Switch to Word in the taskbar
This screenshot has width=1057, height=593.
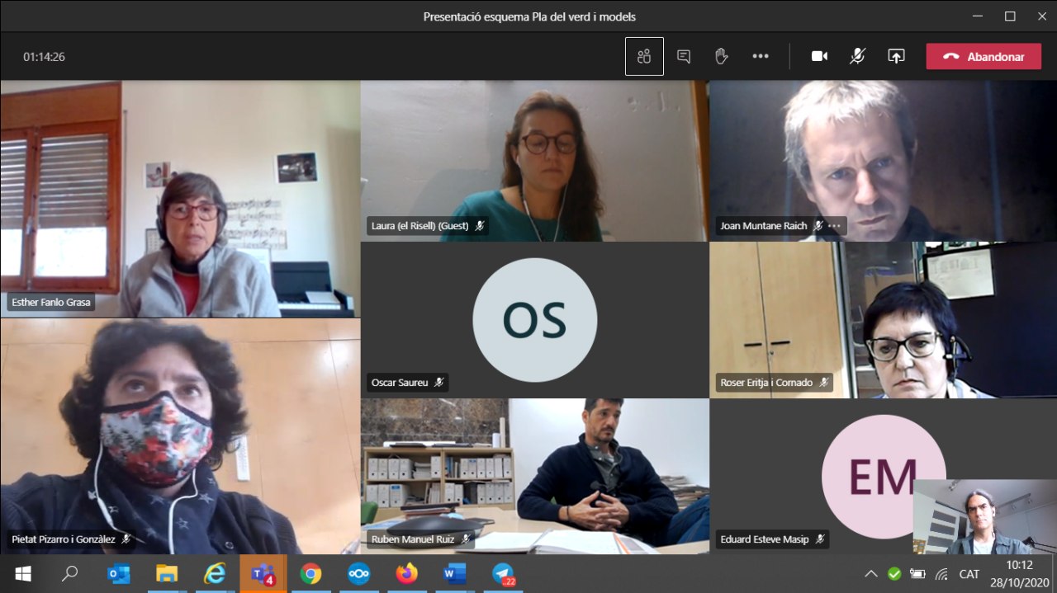point(454,573)
